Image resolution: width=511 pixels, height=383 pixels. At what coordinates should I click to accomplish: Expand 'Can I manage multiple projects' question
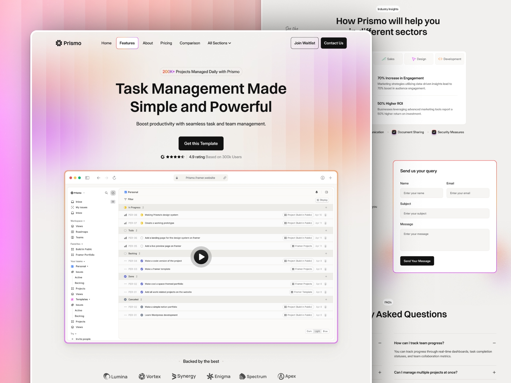click(494, 372)
